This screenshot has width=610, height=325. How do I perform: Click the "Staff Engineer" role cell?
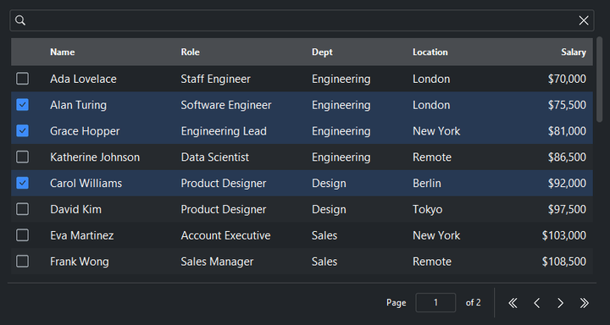click(215, 79)
